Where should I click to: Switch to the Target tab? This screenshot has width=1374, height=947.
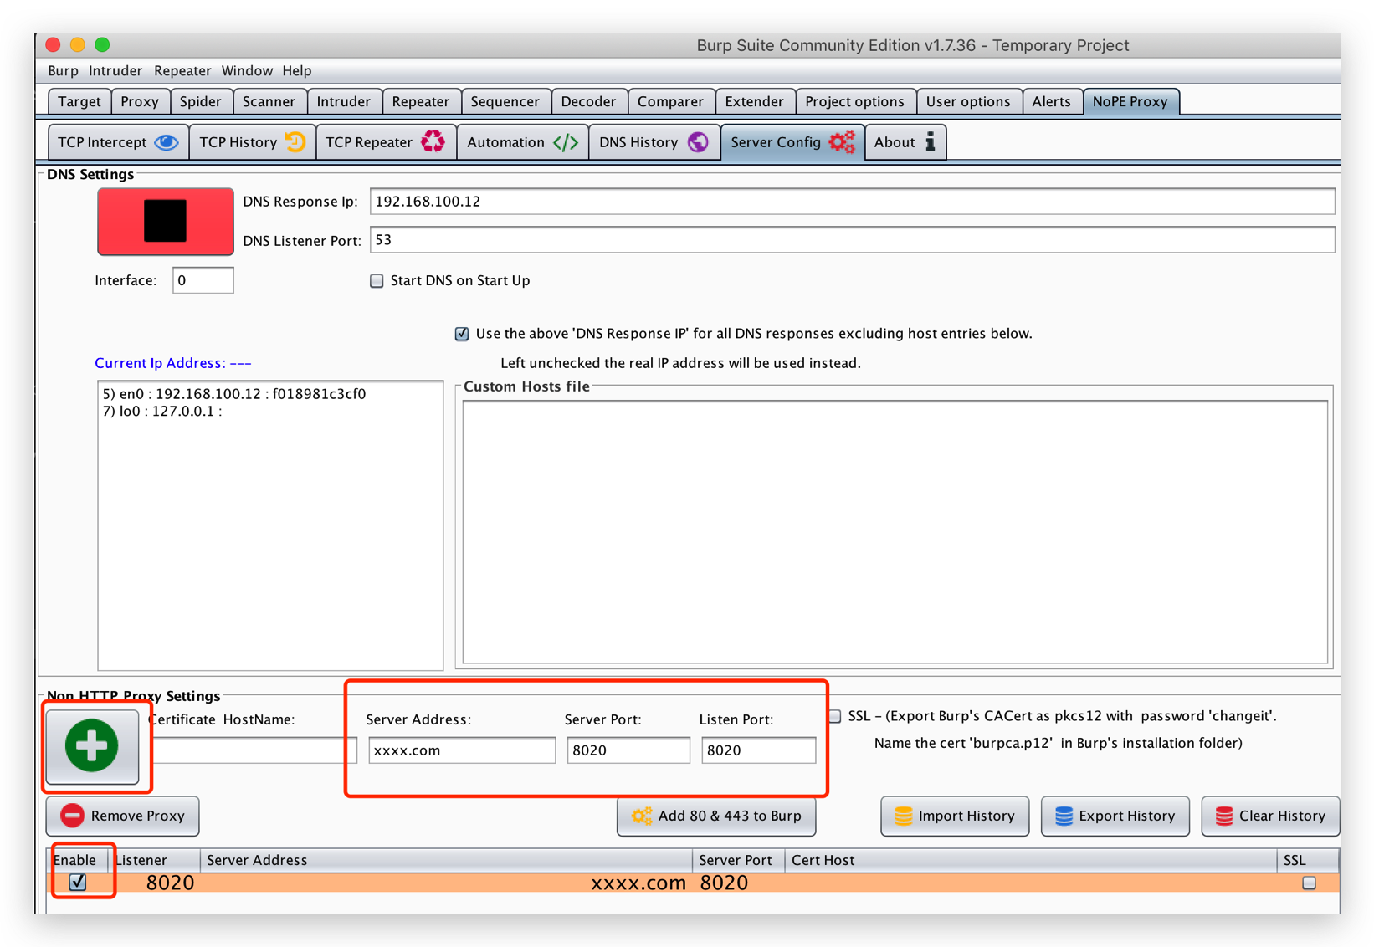point(79,101)
